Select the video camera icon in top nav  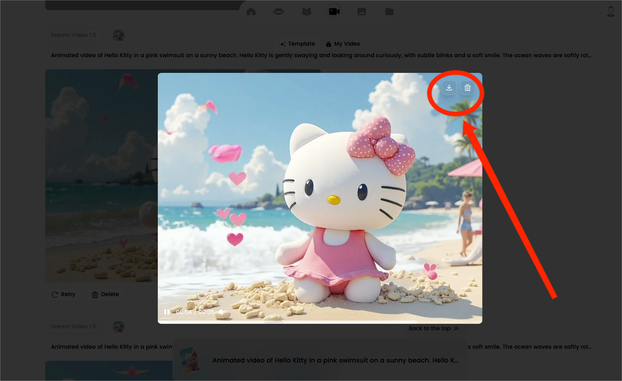[334, 12]
